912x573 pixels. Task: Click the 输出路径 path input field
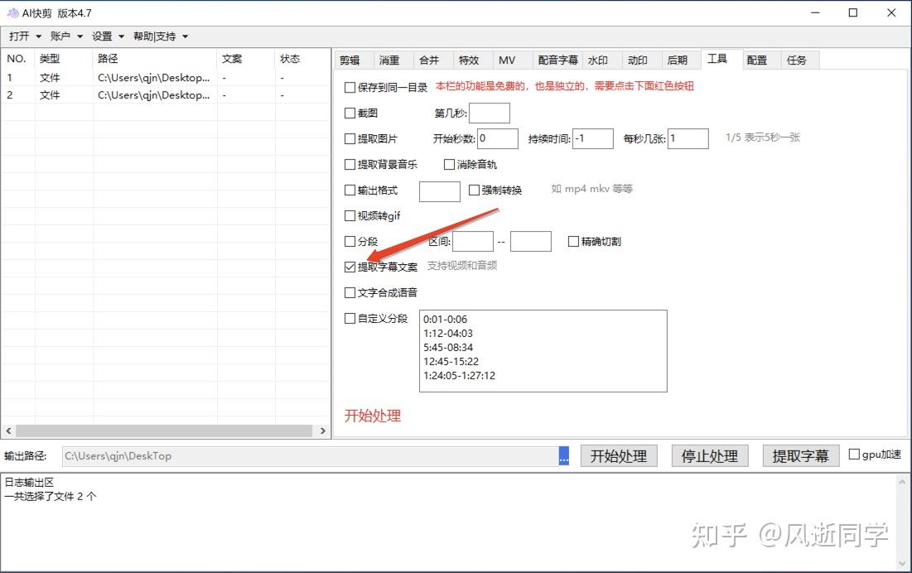tap(306, 455)
